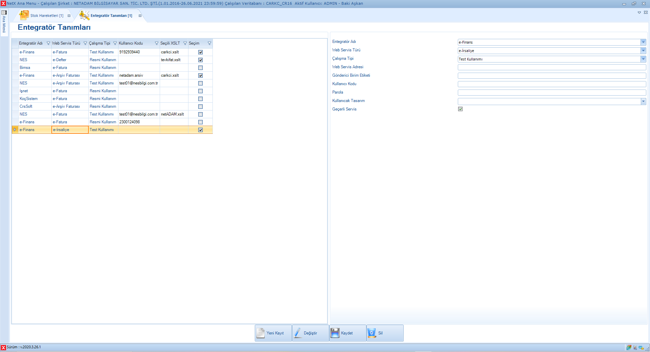Click the filter icon on Web Servis Türü column
The image size is (650, 352).
pos(85,43)
